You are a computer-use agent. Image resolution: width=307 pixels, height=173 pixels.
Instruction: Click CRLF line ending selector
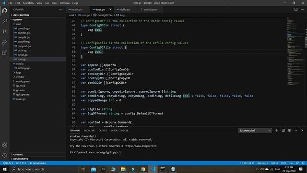pos(283,163)
